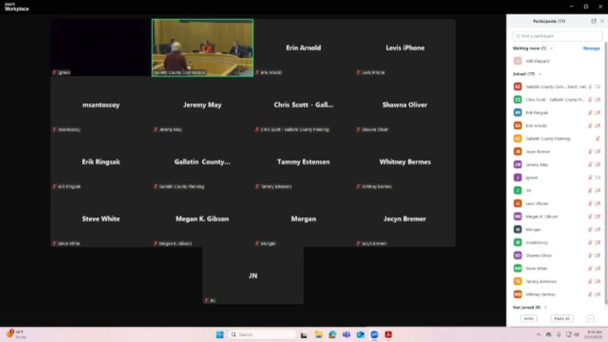Unmute Gallatin County Planning in participant list
Image resolution: width=608 pixels, height=342 pixels.
click(598, 138)
